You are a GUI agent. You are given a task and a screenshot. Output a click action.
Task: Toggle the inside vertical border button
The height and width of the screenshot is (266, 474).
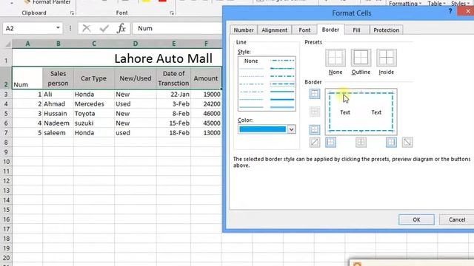point(361,142)
